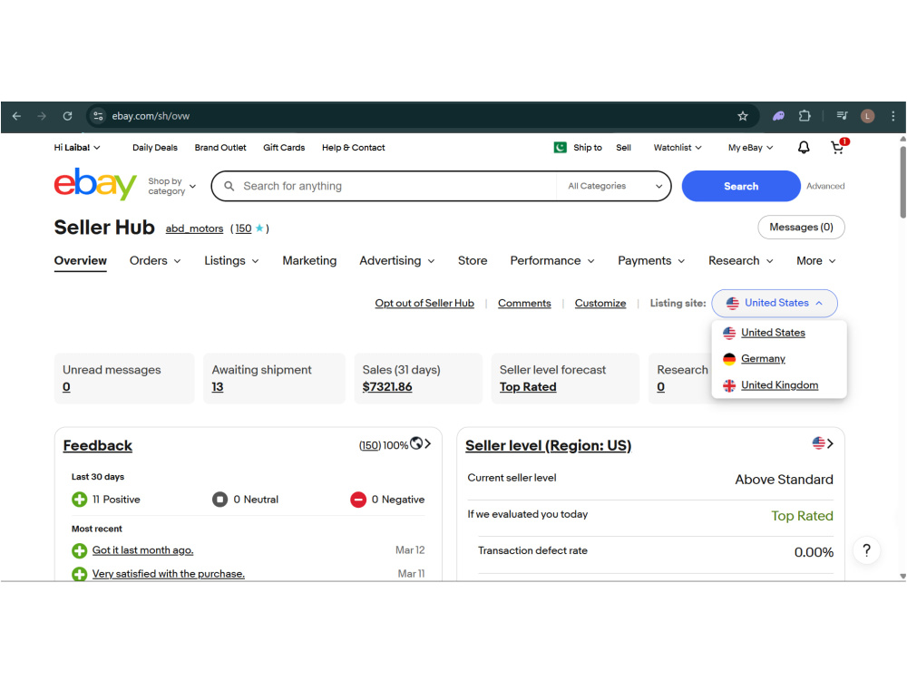907x680 pixels.
Task: Click the US flag in Seller level card
Action: click(x=818, y=443)
